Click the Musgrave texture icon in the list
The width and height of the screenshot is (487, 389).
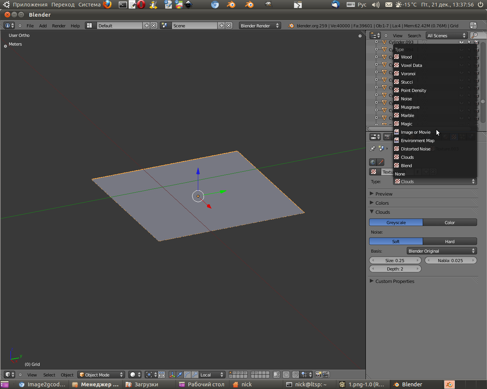click(396, 107)
